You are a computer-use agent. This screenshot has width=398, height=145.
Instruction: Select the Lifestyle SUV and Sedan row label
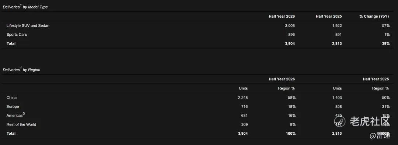pyautogui.click(x=28, y=26)
